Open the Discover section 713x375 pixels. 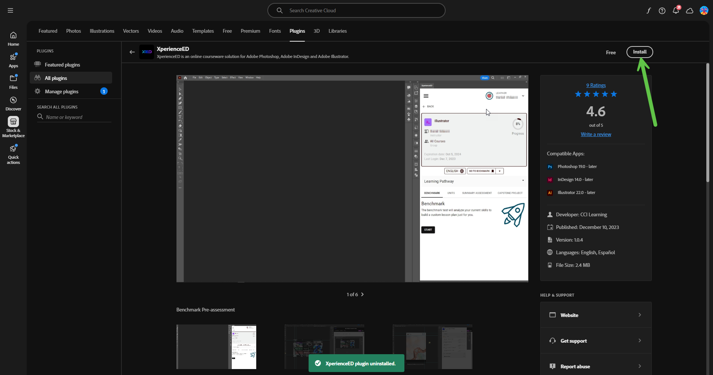tap(13, 103)
